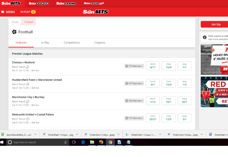
Task: Select Home odds 4/11 for Chelsea v Watford
Action: click(153, 66)
